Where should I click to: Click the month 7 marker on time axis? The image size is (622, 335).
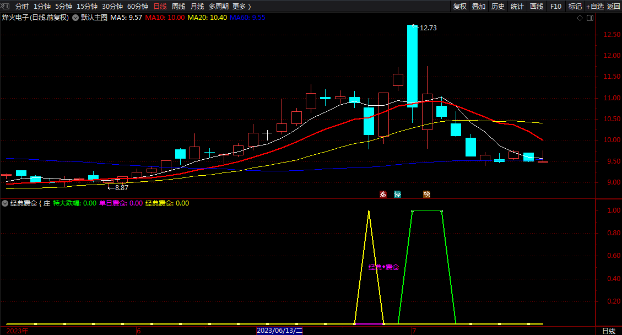coord(414,331)
